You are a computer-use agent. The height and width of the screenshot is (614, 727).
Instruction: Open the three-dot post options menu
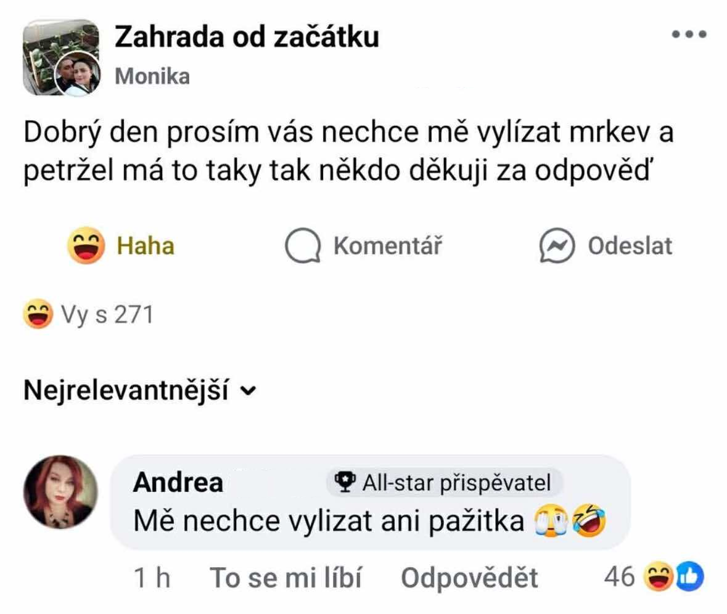click(x=689, y=35)
